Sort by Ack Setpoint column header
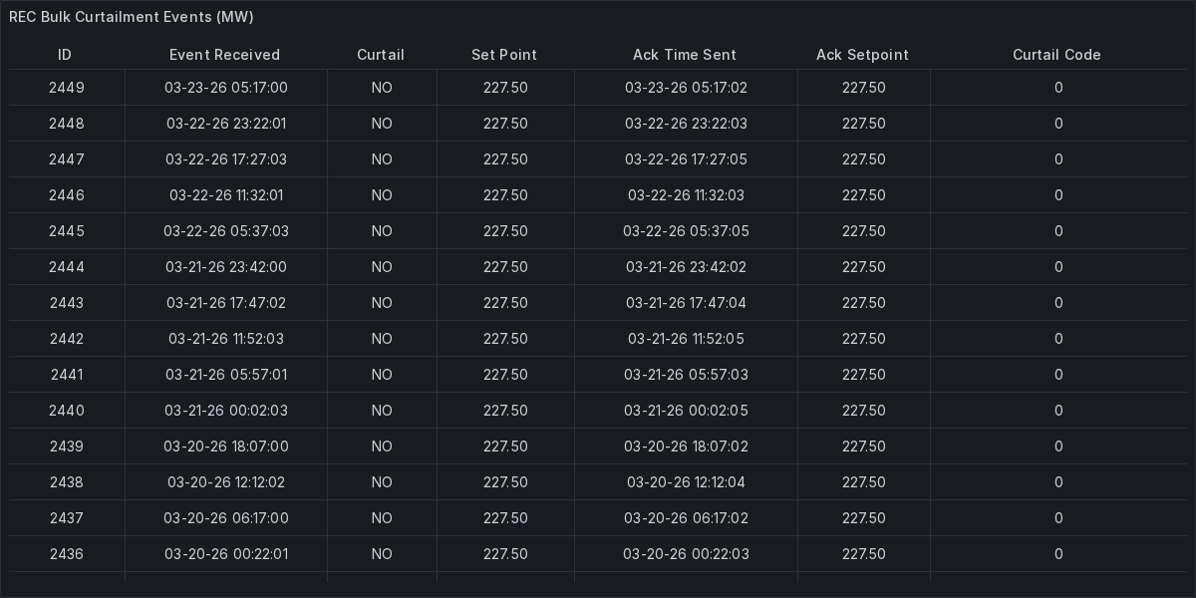The width and height of the screenshot is (1196, 598). 862,55
